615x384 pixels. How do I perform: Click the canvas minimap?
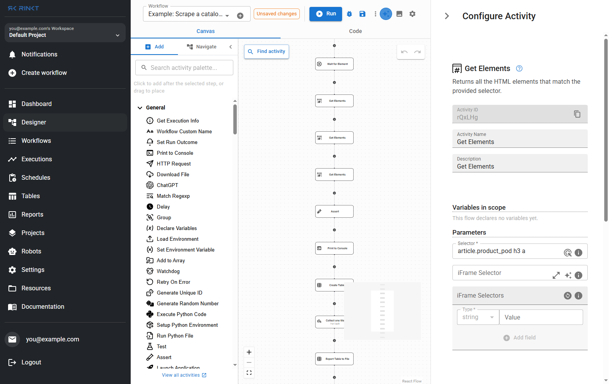(382, 311)
